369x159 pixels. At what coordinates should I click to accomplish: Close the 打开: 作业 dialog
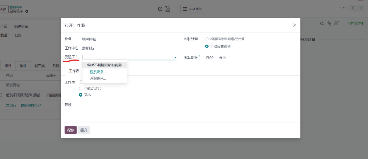294,25
